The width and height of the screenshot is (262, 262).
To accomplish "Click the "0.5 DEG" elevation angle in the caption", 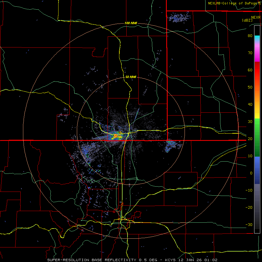I will click(x=148, y=260).
